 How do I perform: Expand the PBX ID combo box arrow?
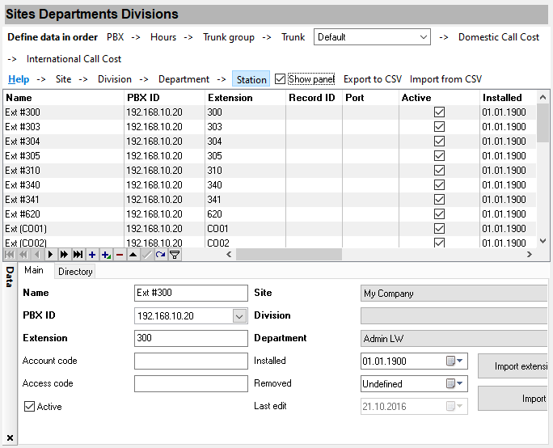click(x=239, y=315)
